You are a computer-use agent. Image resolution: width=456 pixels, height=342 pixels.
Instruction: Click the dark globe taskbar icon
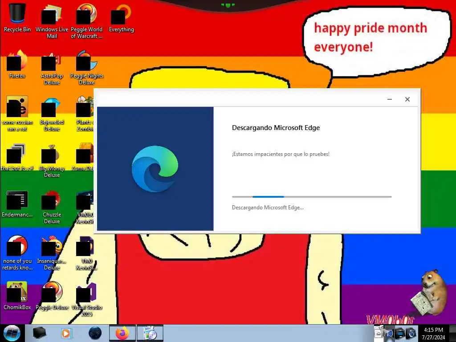tap(95, 333)
